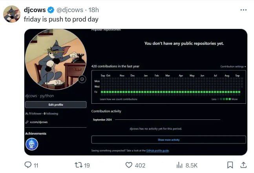Click the brightest green legend square
The image size is (254, 173).
(x=230, y=99)
